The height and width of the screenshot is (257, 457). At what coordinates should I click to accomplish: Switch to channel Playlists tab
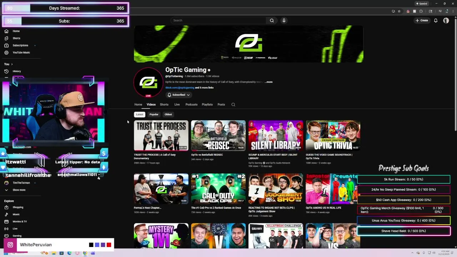[207, 105]
